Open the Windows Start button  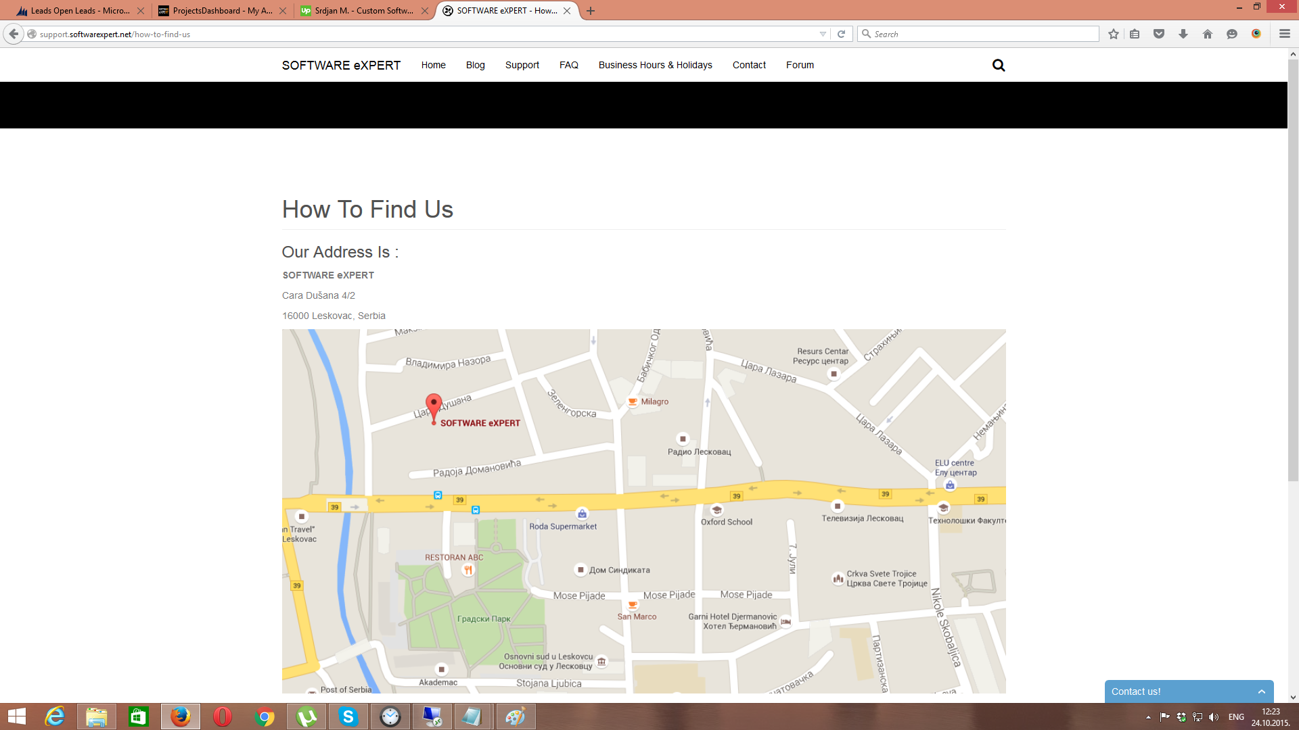(x=16, y=716)
